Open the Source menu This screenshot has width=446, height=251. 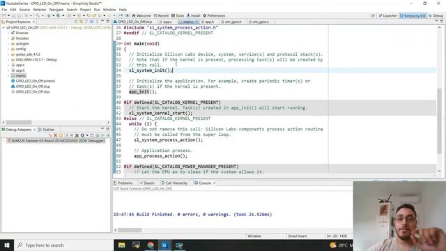click(x=24, y=10)
